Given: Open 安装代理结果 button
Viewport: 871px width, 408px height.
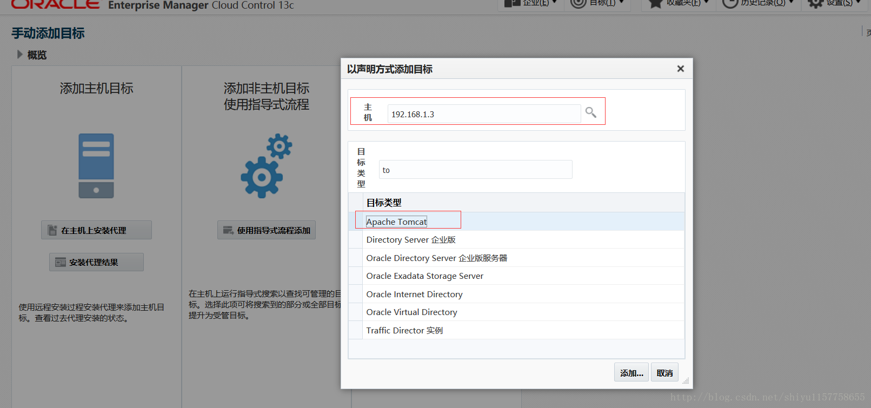Looking at the screenshot, I should (96, 262).
